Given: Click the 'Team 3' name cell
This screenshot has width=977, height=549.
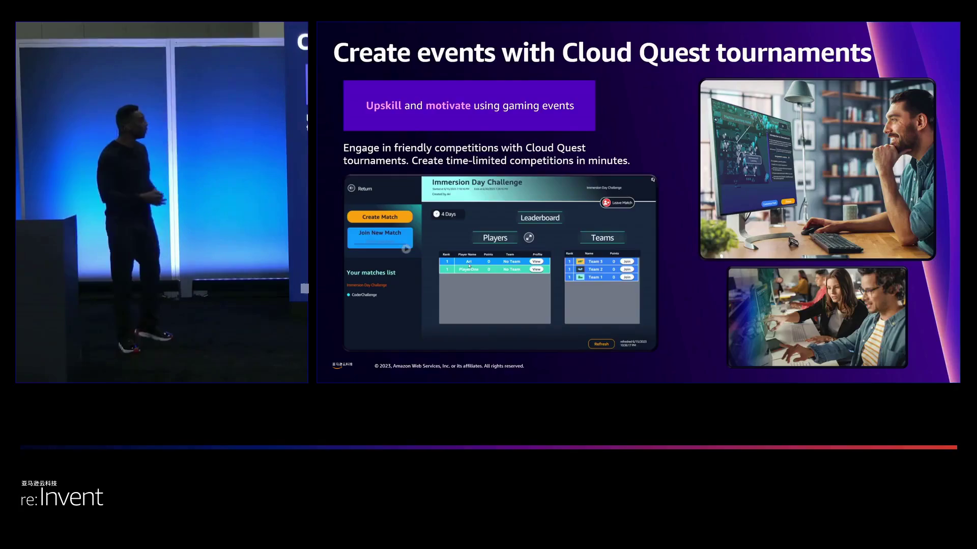Looking at the screenshot, I should coord(595,261).
